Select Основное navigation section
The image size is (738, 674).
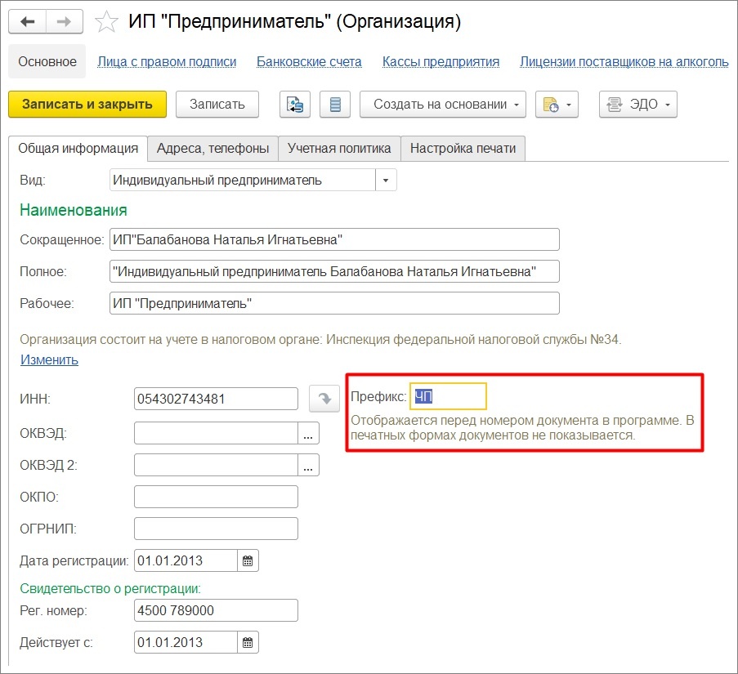pyautogui.click(x=47, y=61)
